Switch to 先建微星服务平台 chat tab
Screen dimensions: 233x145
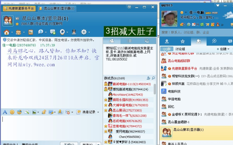click(19, 8)
